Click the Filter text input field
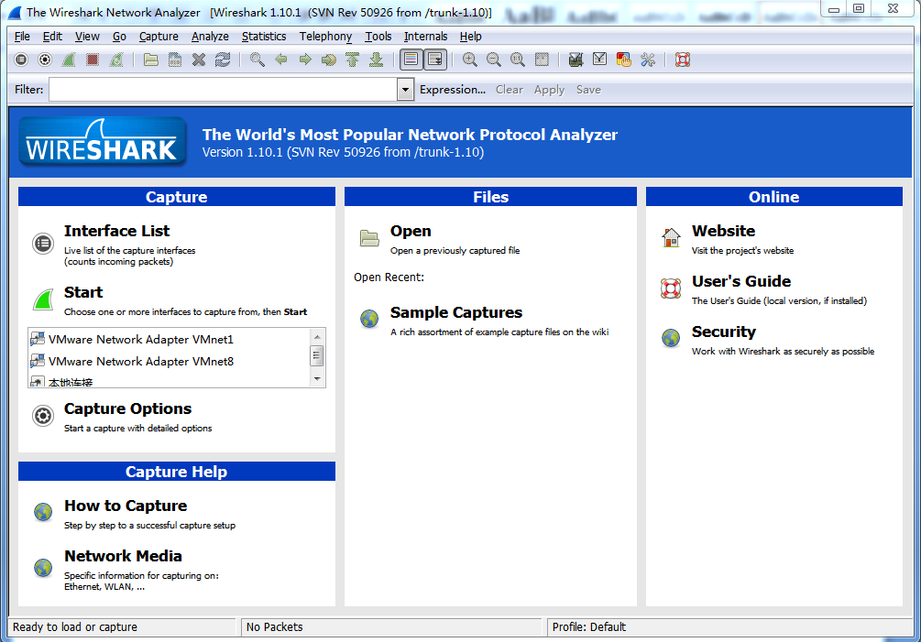Viewport: 921px width, 642px height. point(224,90)
